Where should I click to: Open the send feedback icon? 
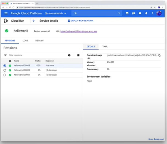(133, 13)
